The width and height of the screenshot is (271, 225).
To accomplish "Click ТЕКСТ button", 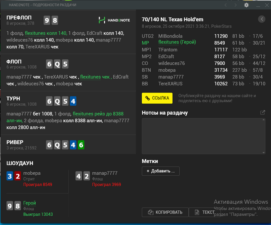I will tap(205, 212).
